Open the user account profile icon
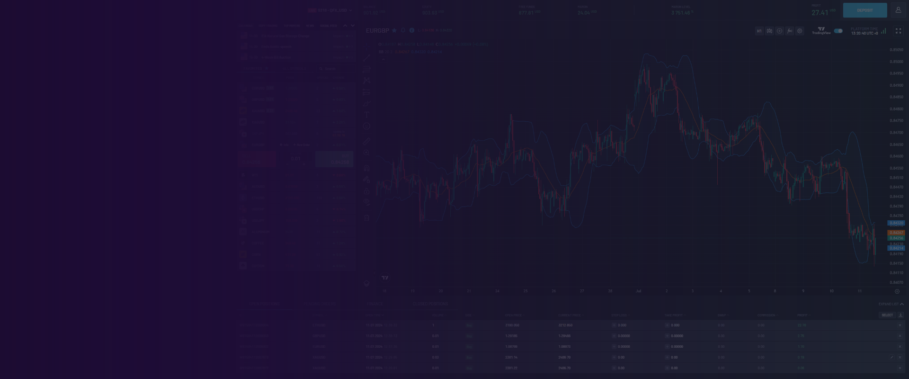Screen dimensions: 909x379 898,10
